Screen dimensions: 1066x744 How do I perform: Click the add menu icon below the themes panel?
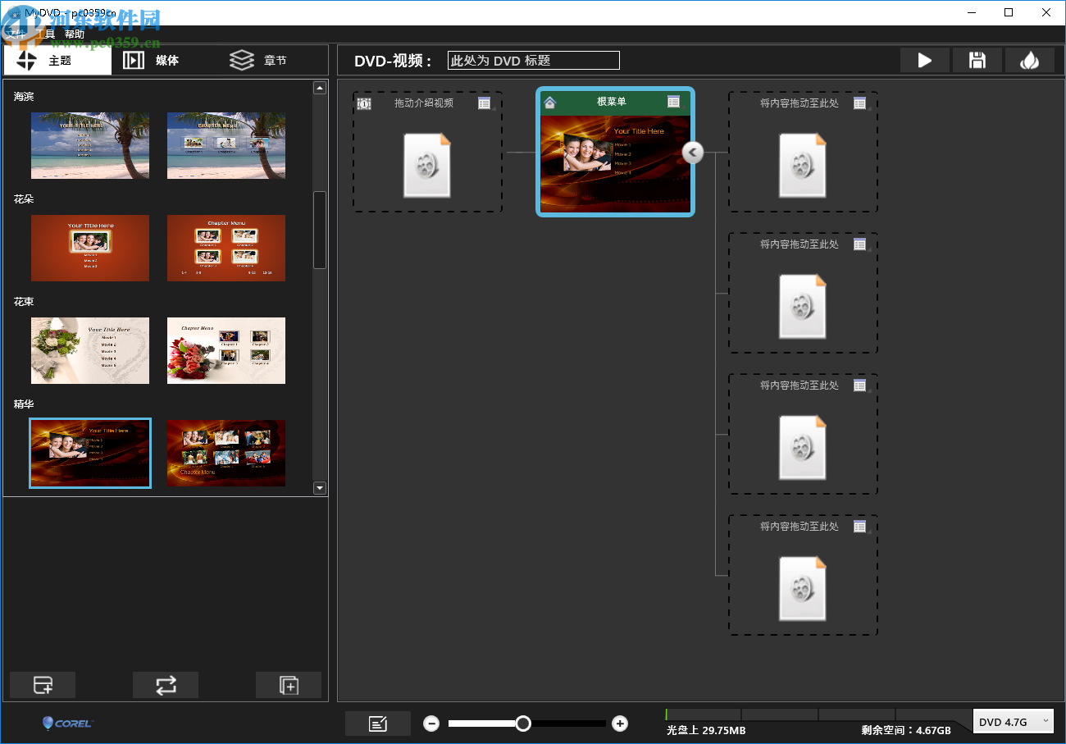coord(43,685)
